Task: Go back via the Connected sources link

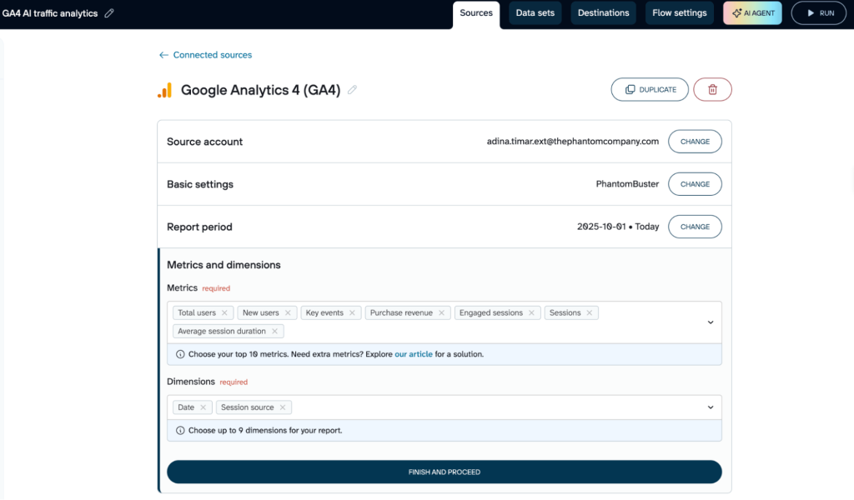Action: [x=204, y=54]
